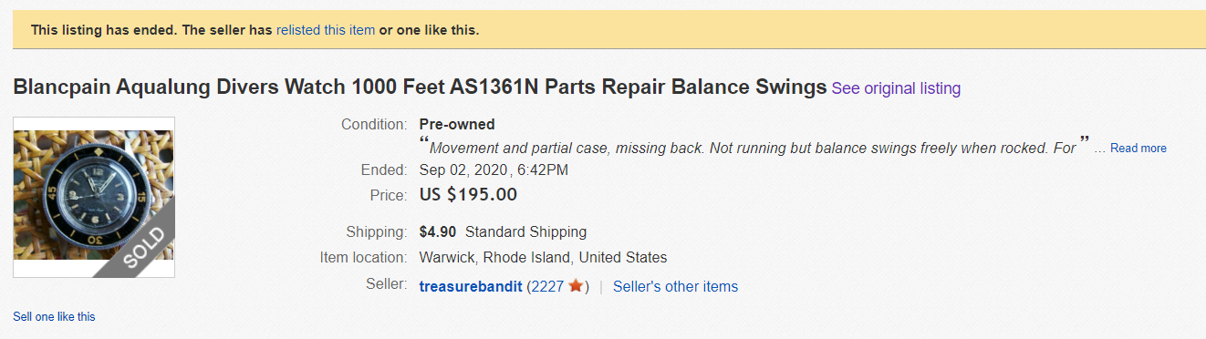1206x339 pixels.
Task: Open the watch photo thumbnail
Action: (x=94, y=197)
